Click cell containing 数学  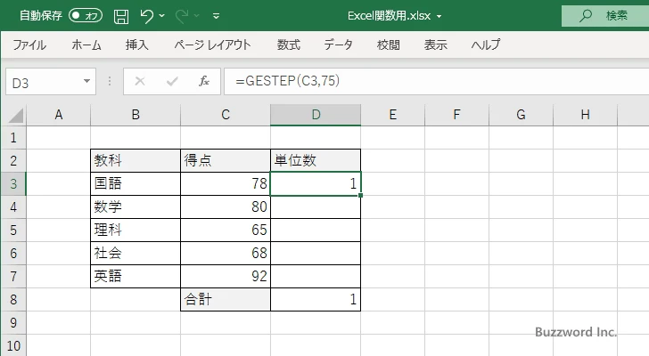point(136,206)
